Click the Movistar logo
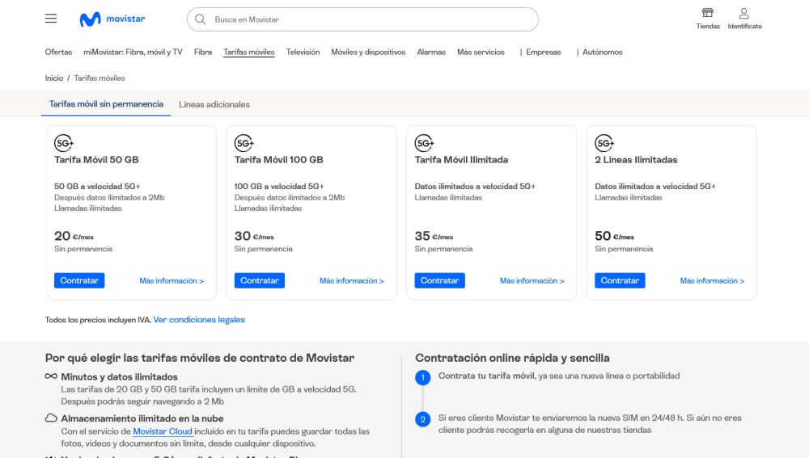The image size is (809, 458). [112, 19]
